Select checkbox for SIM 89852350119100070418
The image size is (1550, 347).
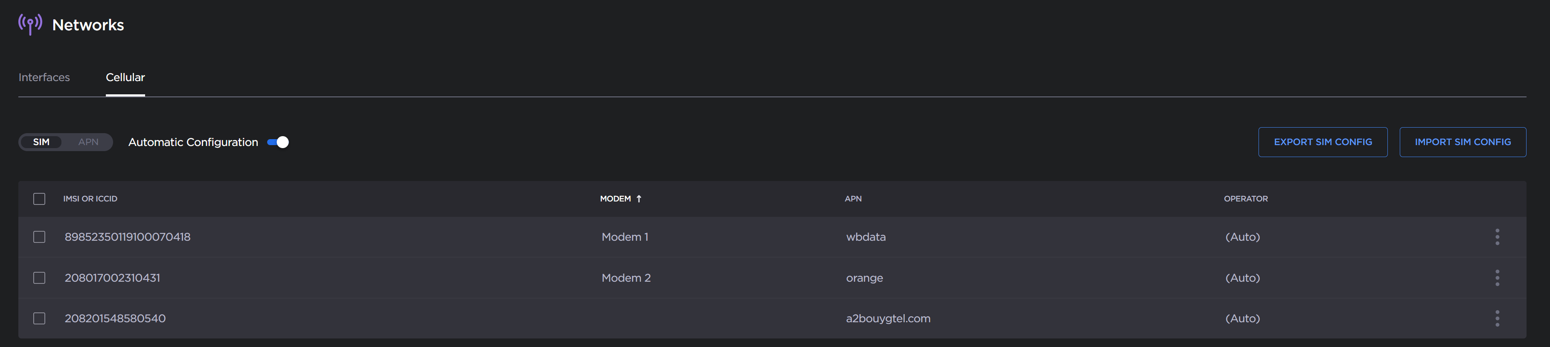[39, 237]
